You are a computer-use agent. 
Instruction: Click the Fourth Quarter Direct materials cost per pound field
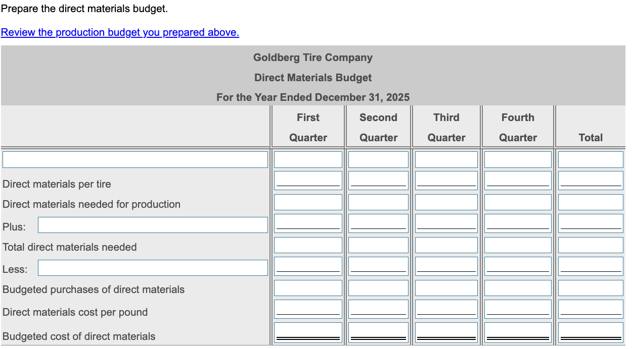pyautogui.click(x=517, y=308)
